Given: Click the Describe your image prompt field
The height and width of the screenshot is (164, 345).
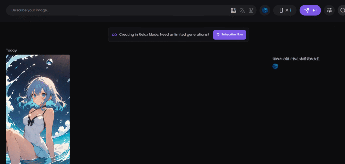Looking at the screenshot, I should (119, 10).
